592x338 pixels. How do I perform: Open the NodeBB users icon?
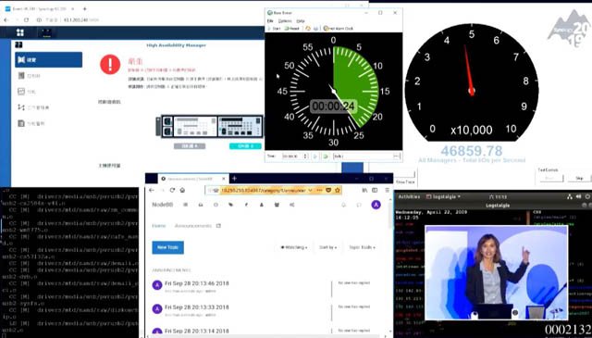point(261,205)
